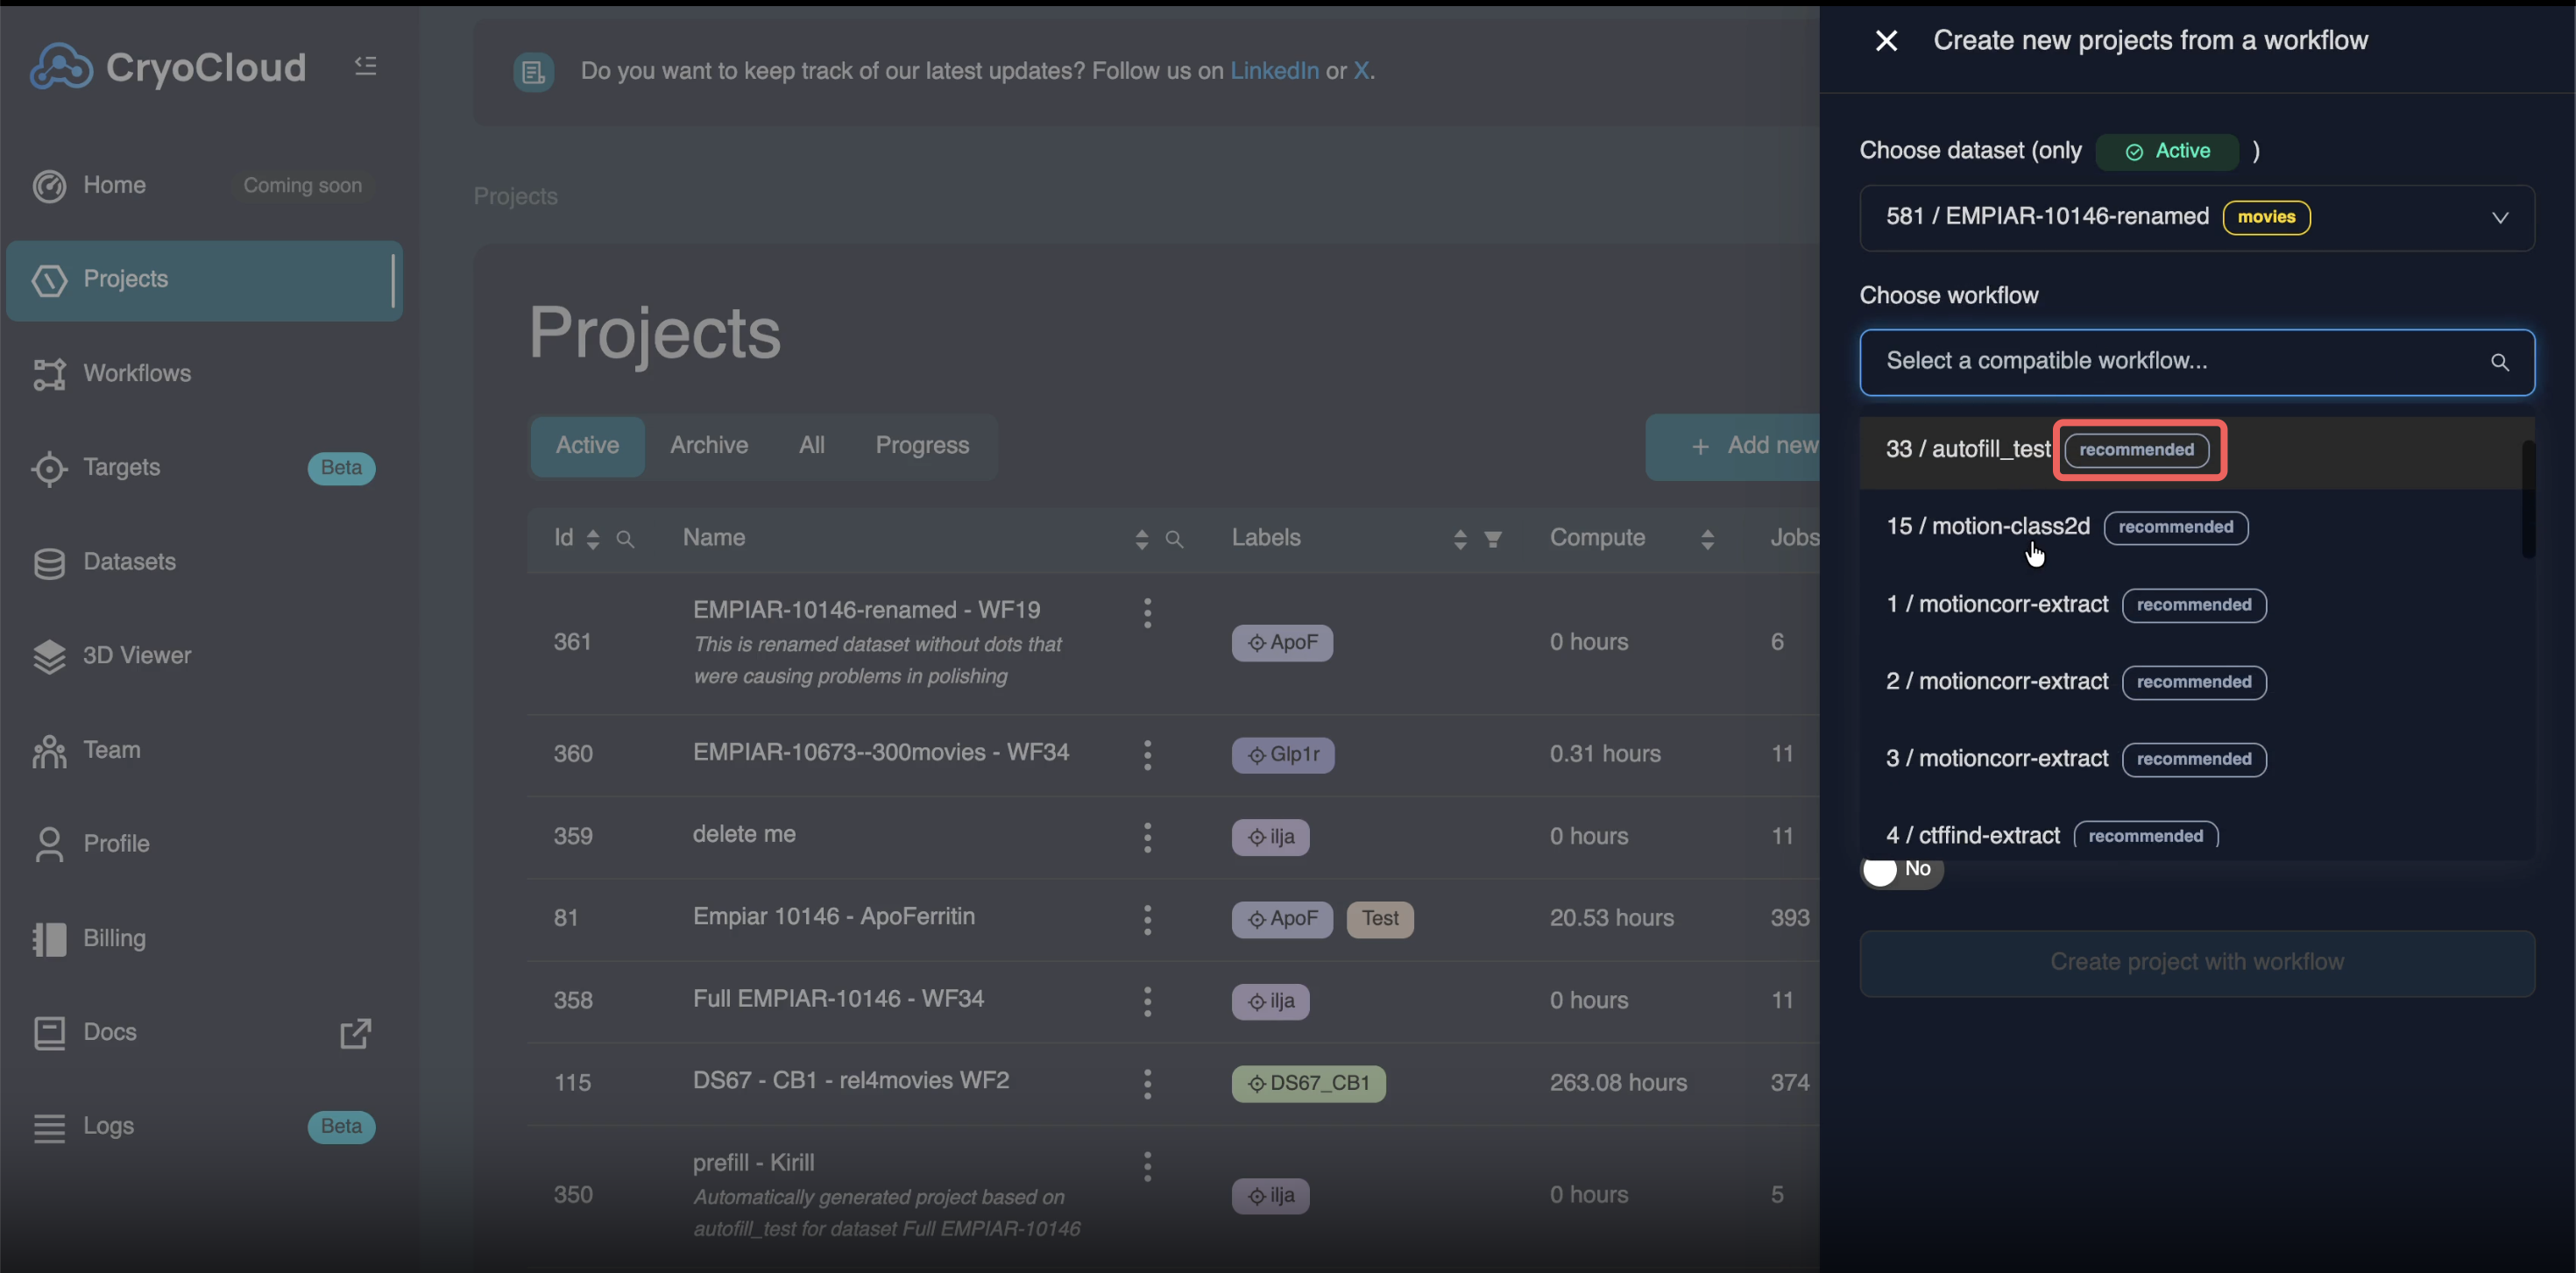This screenshot has width=2576, height=1273.
Task: Filter Labels column with funnel icon
Action: (x=1492, y=540)
